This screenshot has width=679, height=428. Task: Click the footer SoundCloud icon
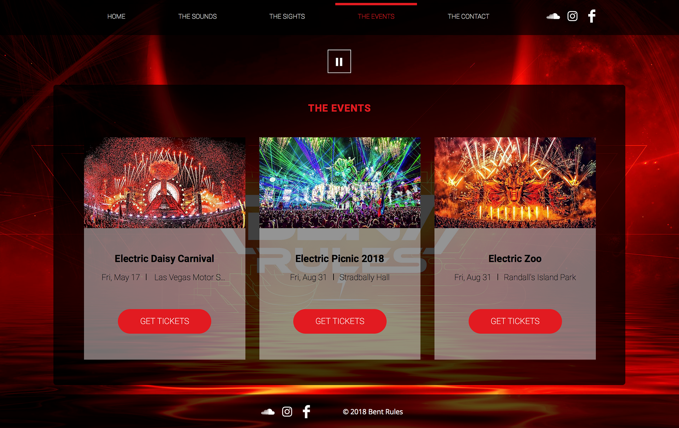pos(268,412)
